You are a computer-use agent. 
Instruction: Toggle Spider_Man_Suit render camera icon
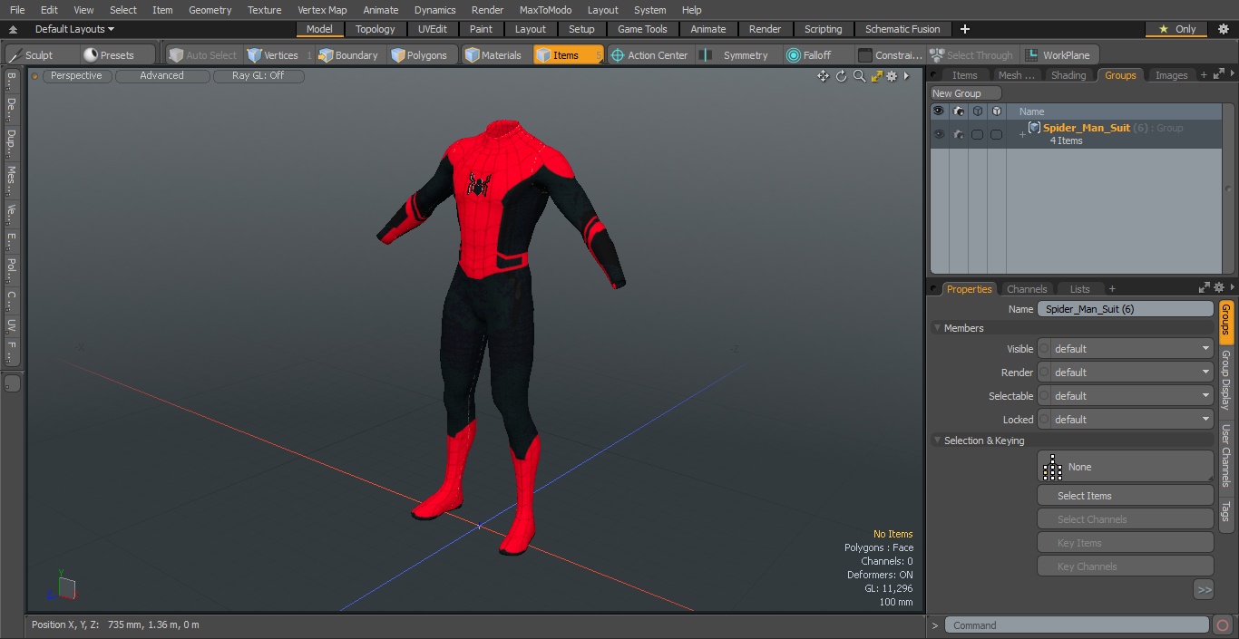(958, 134)
